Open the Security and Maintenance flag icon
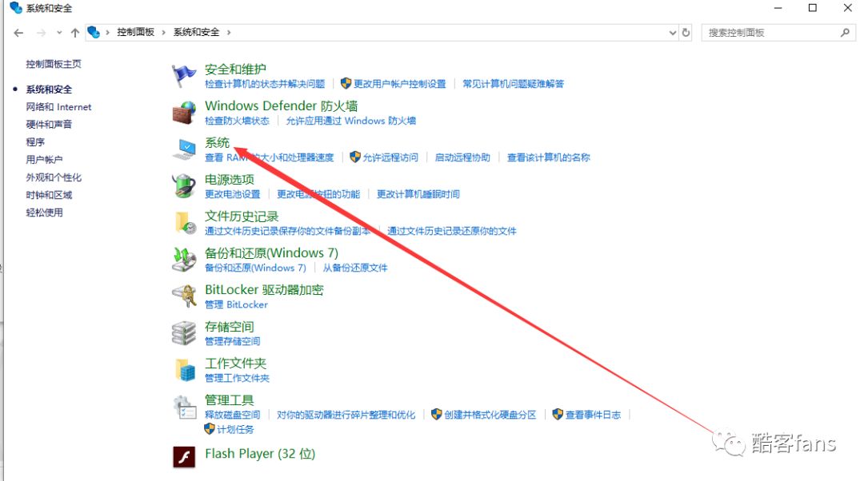 [183, 76]
